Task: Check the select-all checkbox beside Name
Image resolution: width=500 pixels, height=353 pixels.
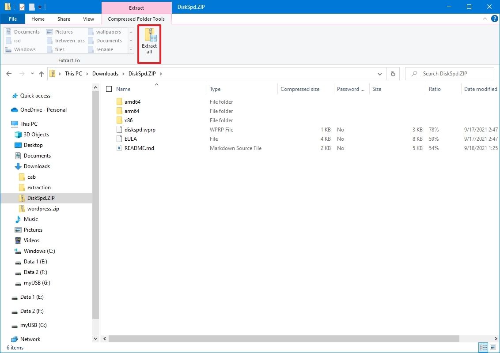Action: (108, 89)
